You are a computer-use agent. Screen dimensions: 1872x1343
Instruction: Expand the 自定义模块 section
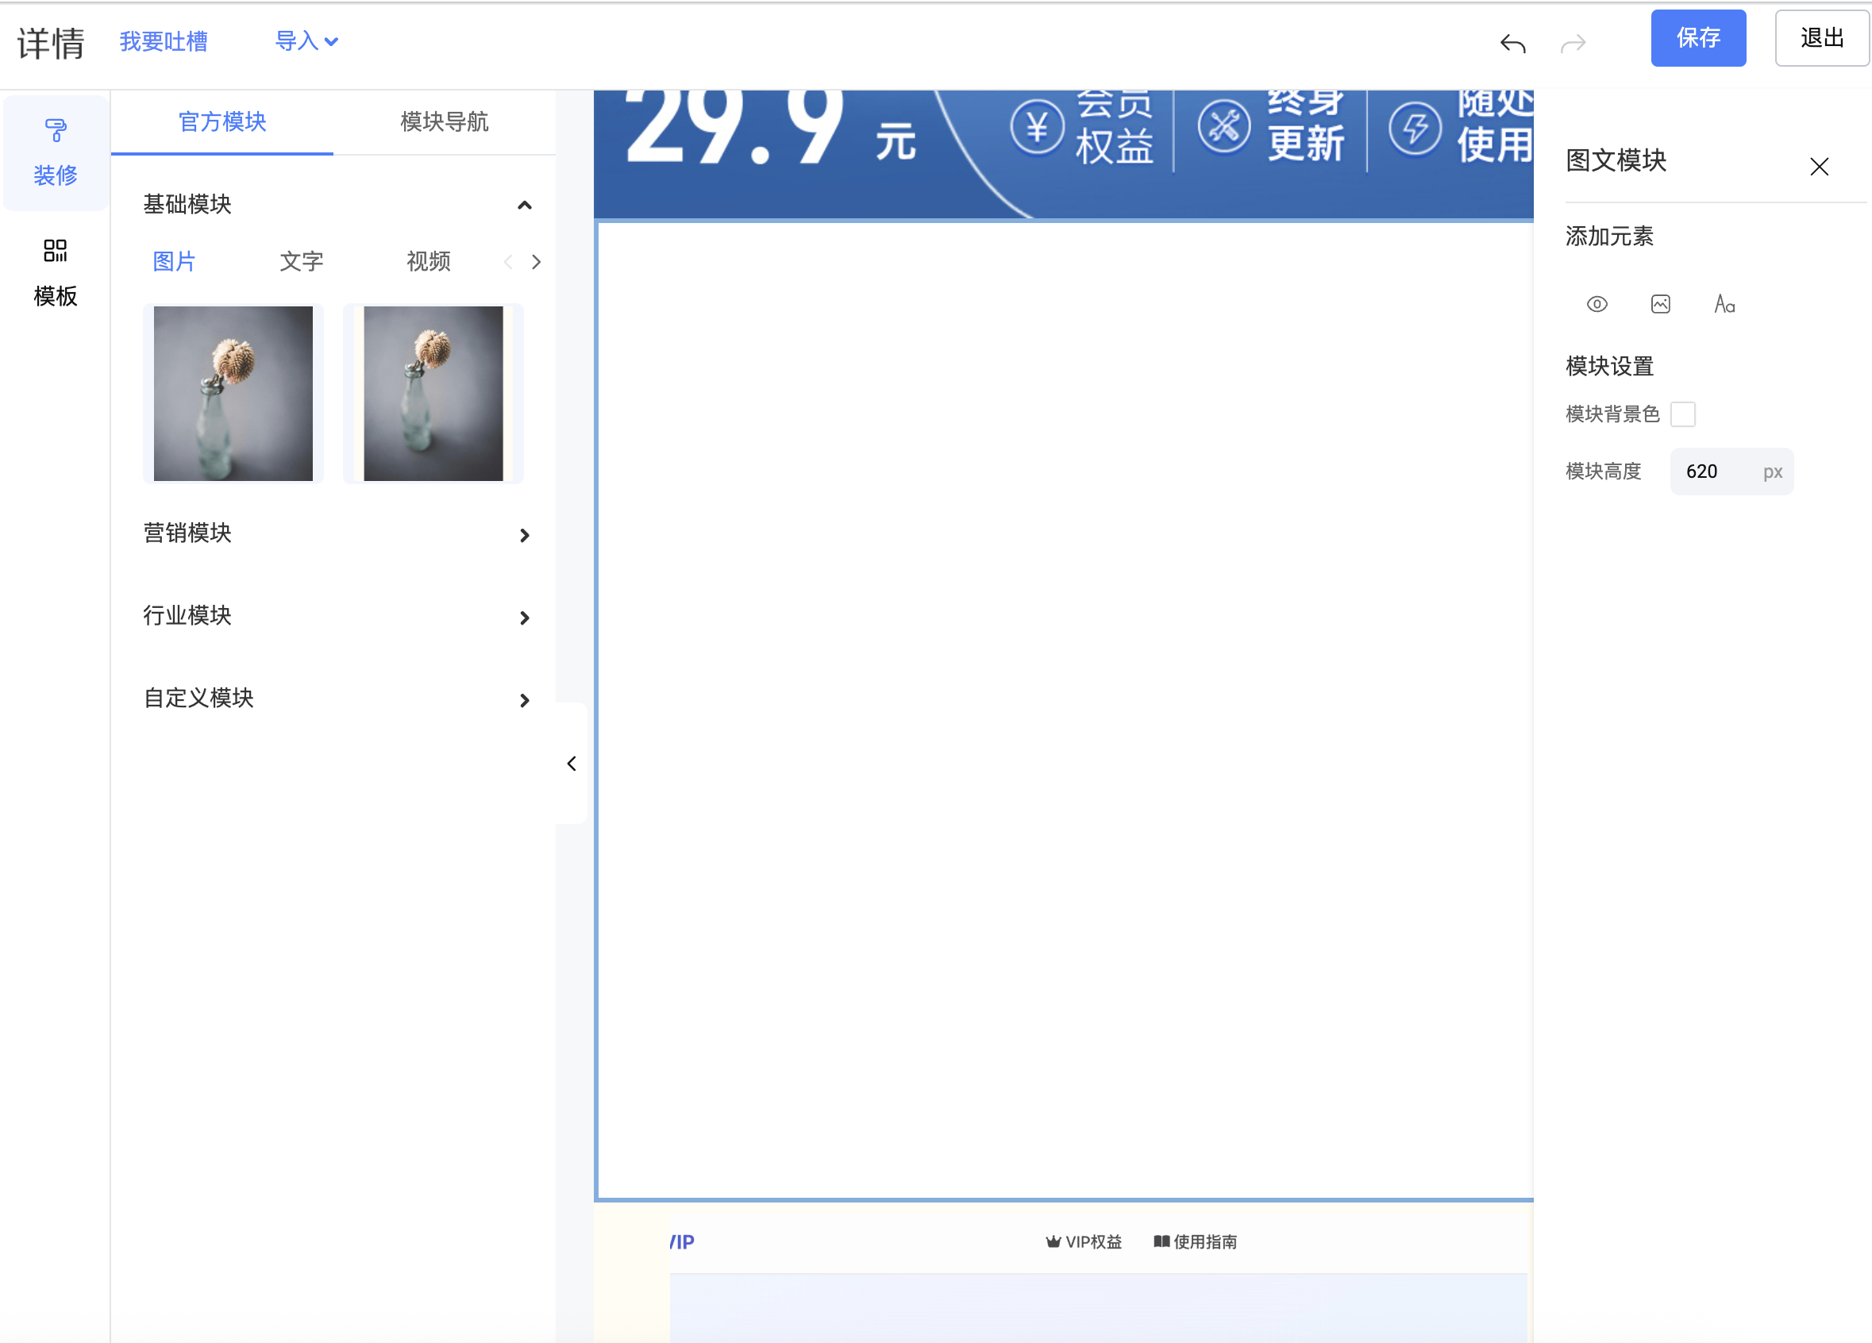pos(524,701)
